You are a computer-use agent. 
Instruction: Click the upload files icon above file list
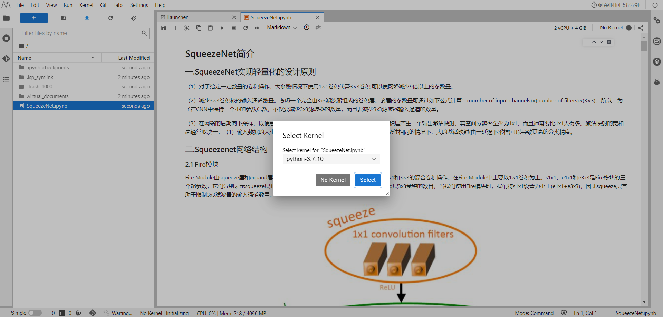click(x=87, y=18)
